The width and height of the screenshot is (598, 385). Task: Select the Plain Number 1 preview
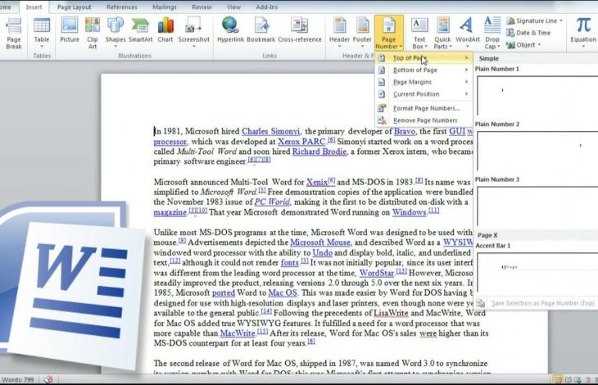point(537,95)
